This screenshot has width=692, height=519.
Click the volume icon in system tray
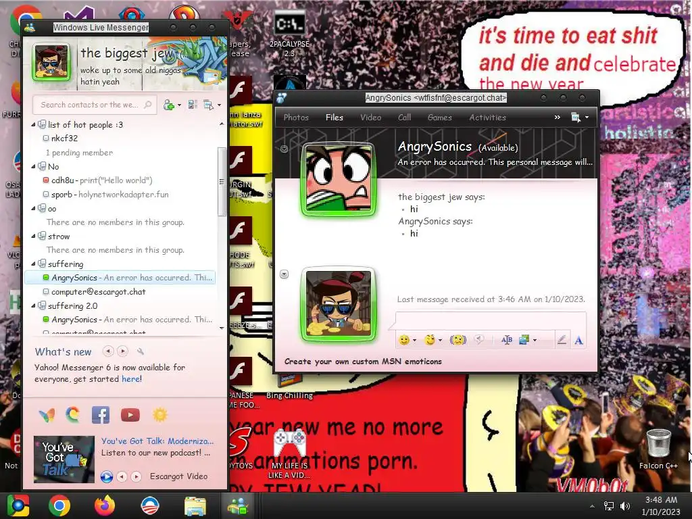[625, 506]
